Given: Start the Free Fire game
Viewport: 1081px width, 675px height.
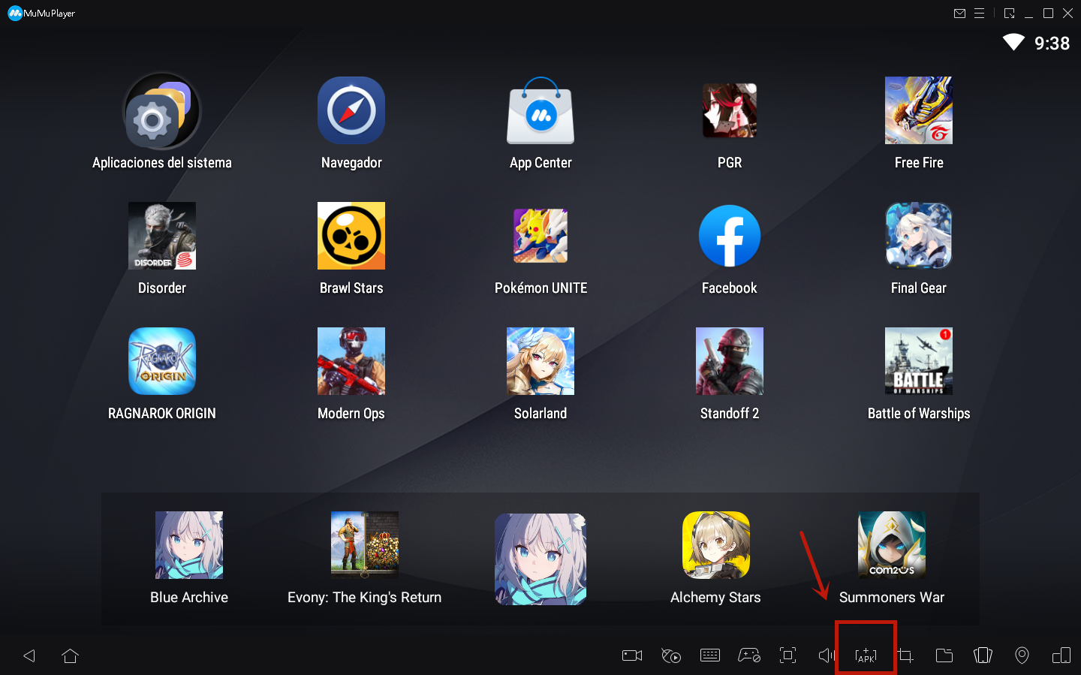Looking at the screenshot, I should pyautogui.click(x=919, y=110).
